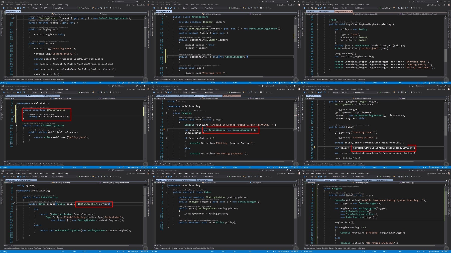
Task: Click the quick-action icon beside the "var engine" line
Action: 164,130
